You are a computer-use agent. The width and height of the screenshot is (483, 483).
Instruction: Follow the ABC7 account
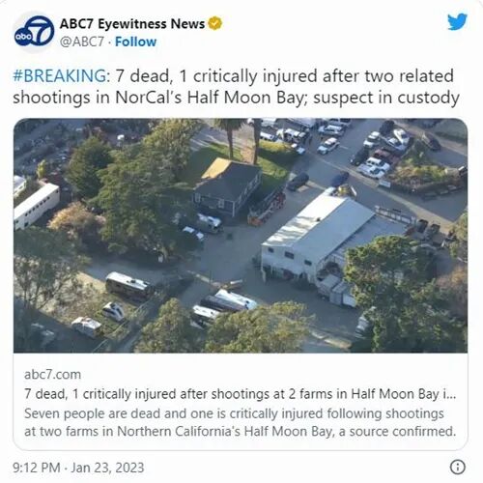135,42
